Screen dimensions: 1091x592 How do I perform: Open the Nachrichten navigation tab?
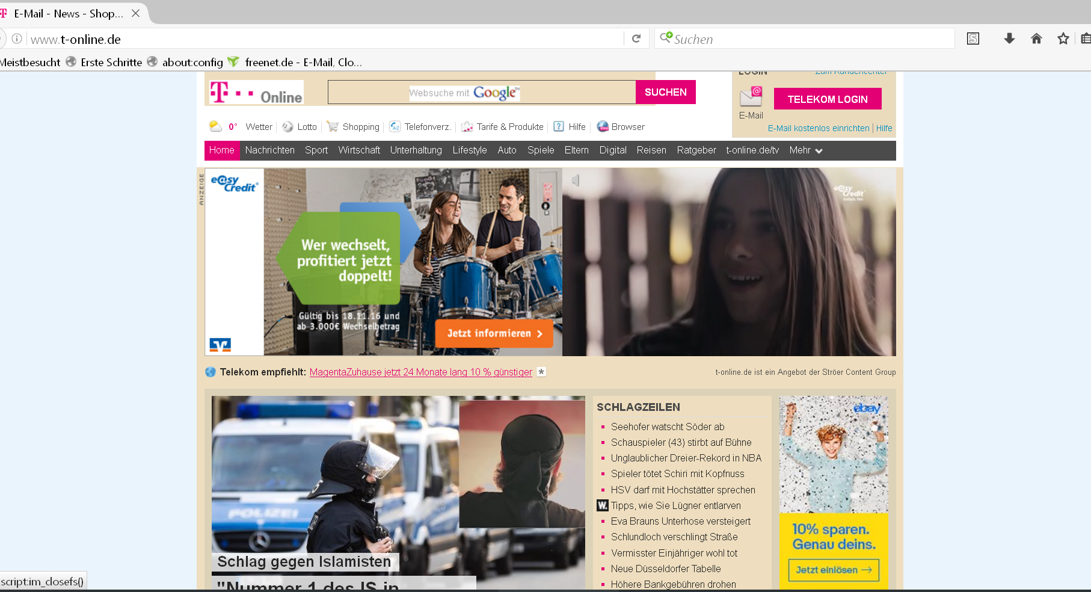click(270, 150)
